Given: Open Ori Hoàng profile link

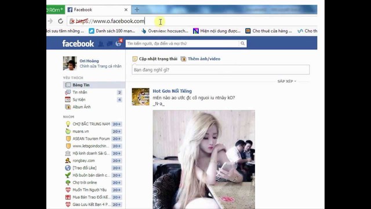Looking at the screenshot, I should coord(89,61).
